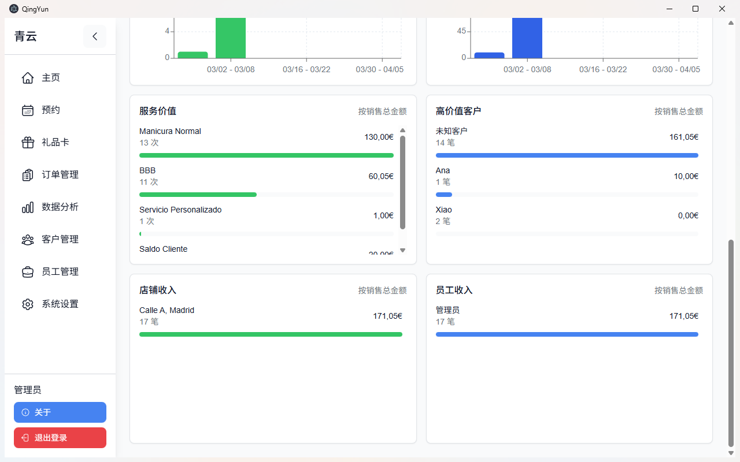Click the gift icon beside 礼品卡
Screen dimensions: 740x462
[x=28, y=143]
